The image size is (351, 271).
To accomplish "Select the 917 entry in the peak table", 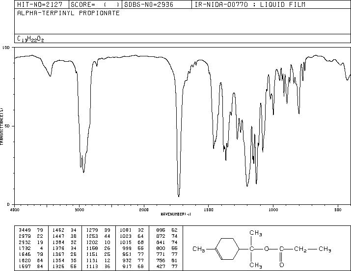I will 127,266.
